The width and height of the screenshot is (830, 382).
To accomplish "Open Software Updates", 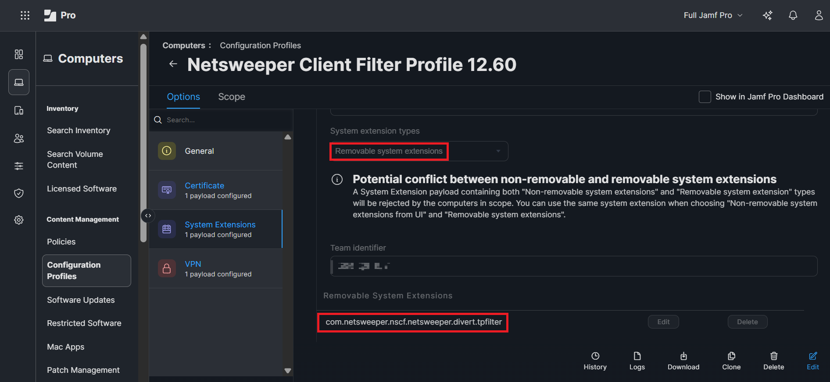I will pos(81,300).
